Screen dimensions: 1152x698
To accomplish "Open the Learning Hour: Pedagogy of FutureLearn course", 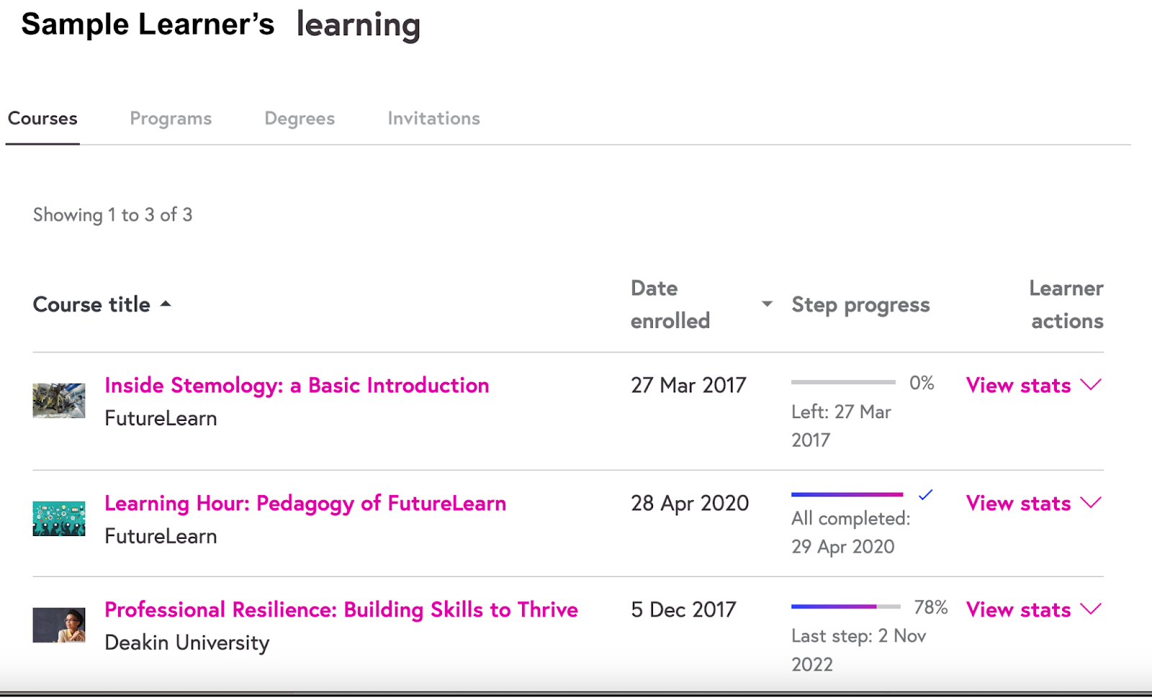I will (305, 503).
